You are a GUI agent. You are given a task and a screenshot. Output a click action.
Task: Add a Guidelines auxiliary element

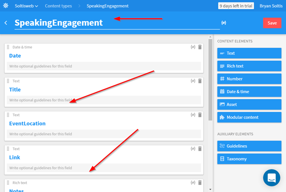tap(249, 146)
